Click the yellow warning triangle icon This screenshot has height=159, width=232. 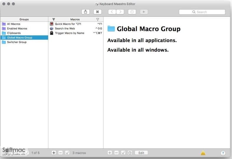coord(203,153)
